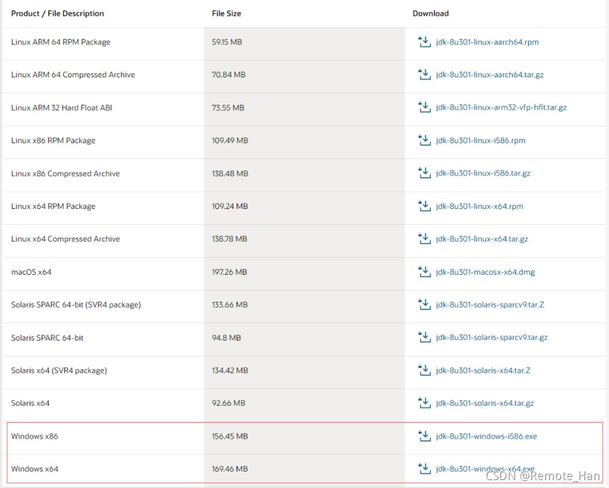Image resolution: width=609 pixels, height=488 pixels.
Task: Select the 109.49 MB file size
Action: [230, 140]
